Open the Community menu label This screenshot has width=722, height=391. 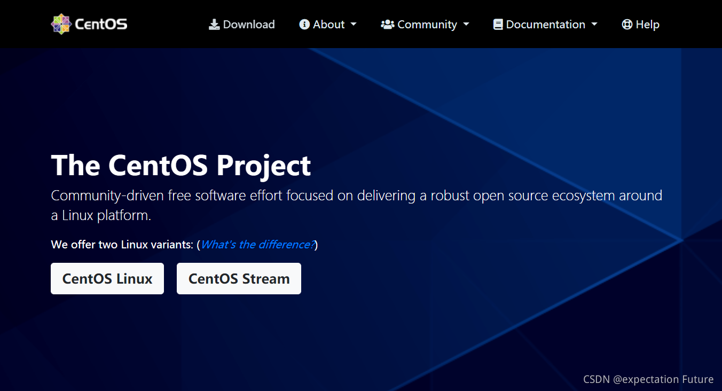click(427, 25)
